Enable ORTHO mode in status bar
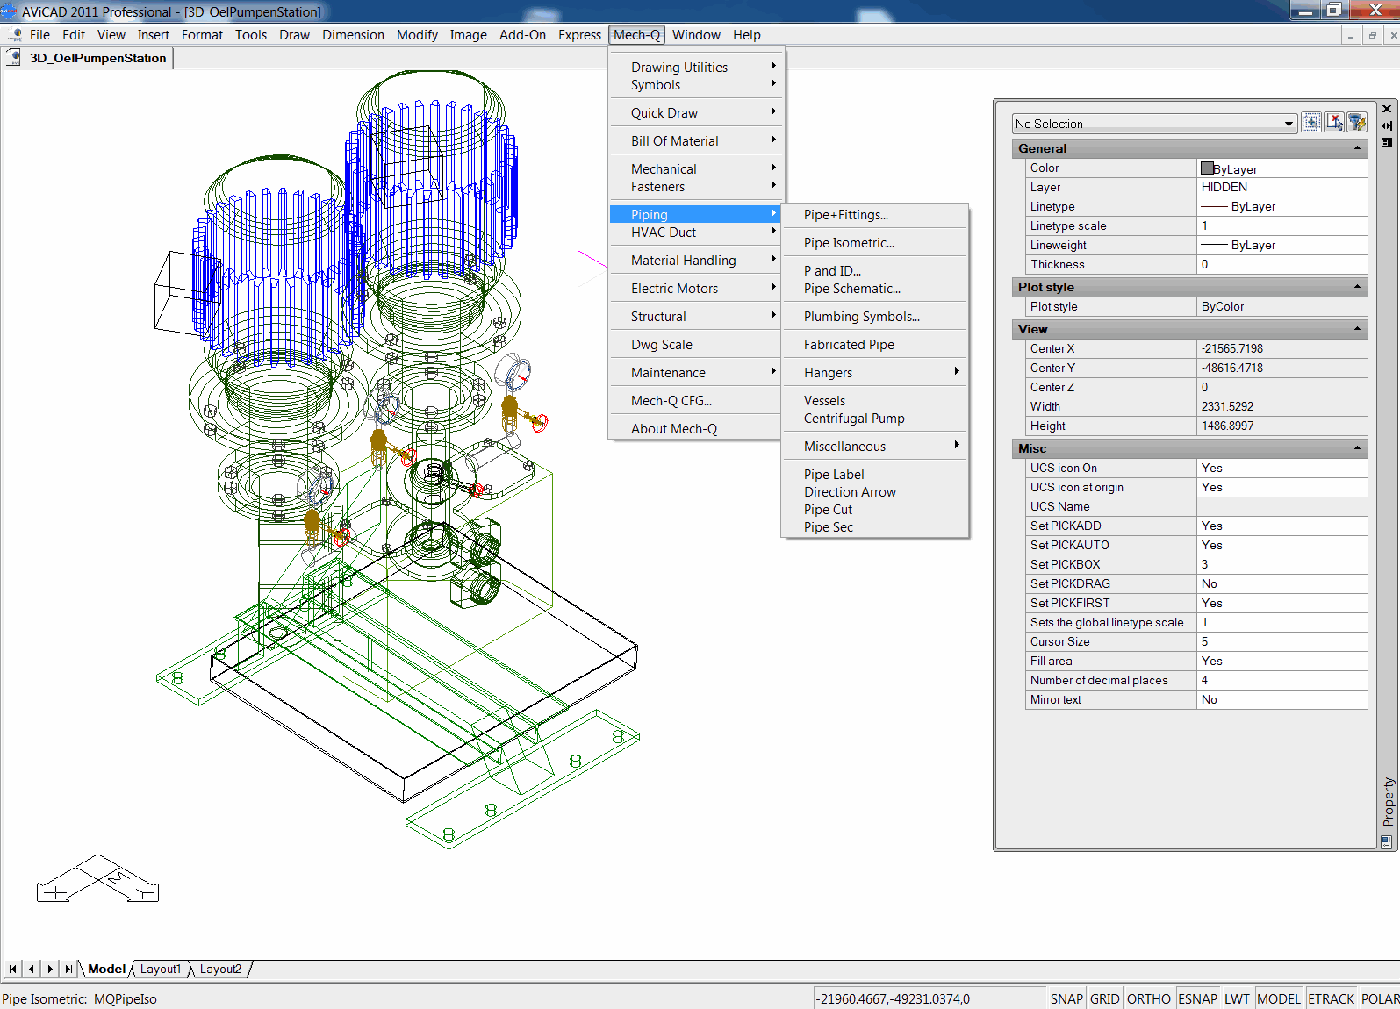 (x=1148, y=998)
